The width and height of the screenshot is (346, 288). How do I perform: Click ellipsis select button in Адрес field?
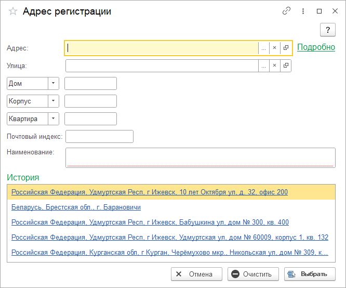click(x=263, y=48)
